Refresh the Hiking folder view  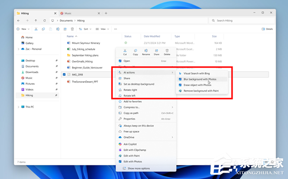pyautogui.click(x=45, y=21)
